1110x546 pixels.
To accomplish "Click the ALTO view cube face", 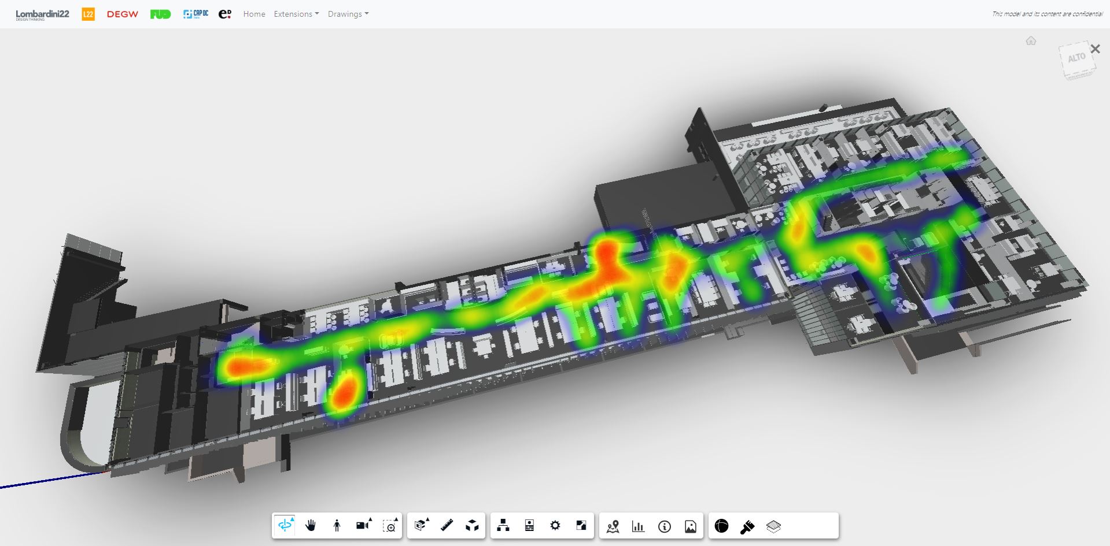I will point(1076,58).
